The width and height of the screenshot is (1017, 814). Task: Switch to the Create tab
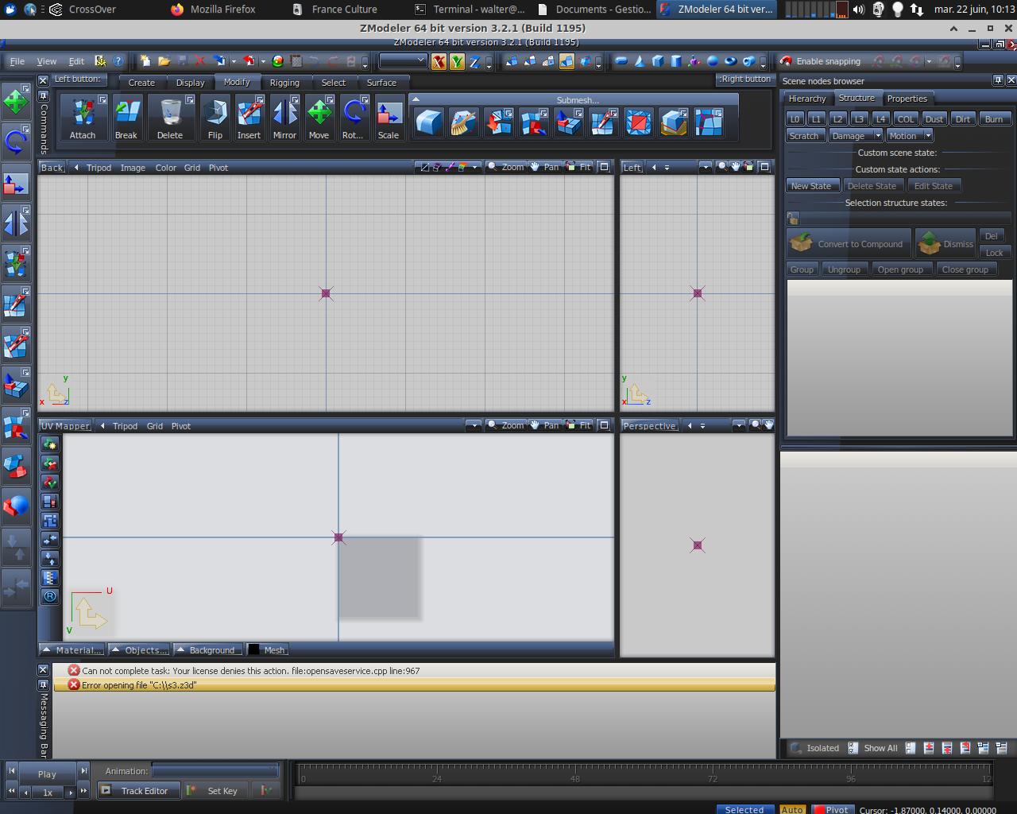click(x=141, y=83)
